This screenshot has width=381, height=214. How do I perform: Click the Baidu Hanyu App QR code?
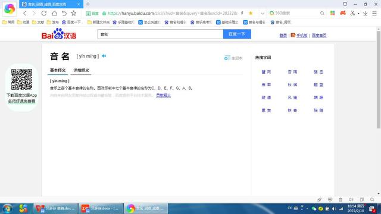pyautogui.click(x=21, y=79)
